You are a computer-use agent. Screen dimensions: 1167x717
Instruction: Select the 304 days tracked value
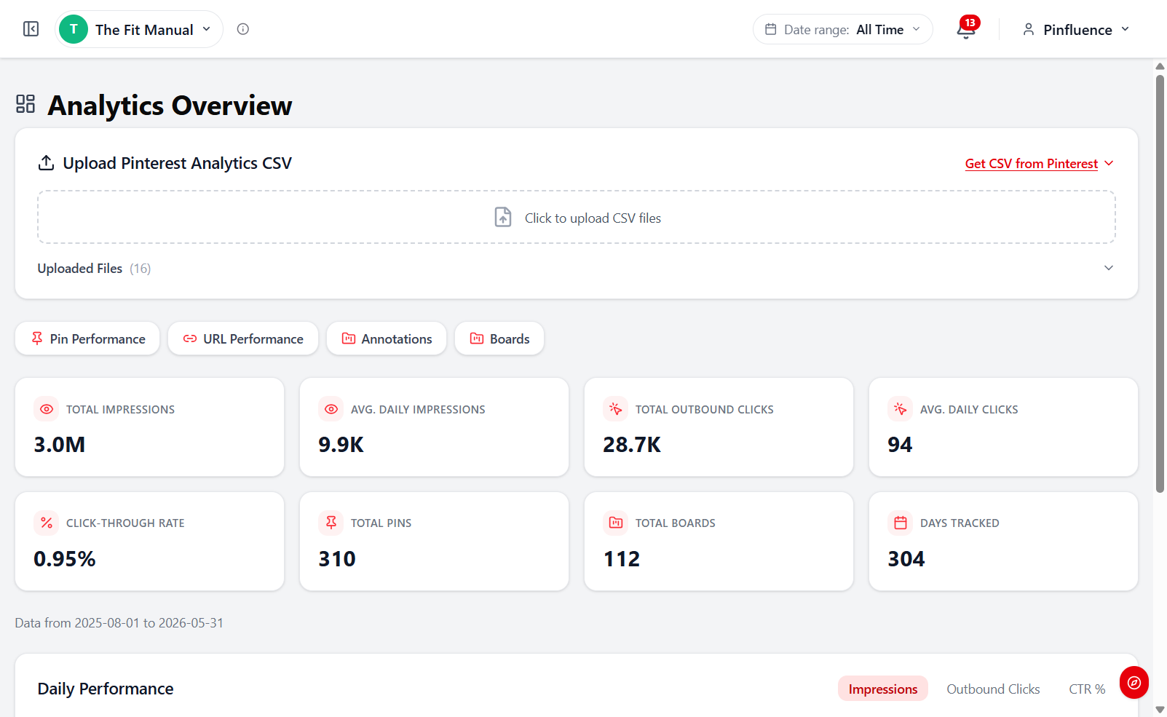(906, 559)
